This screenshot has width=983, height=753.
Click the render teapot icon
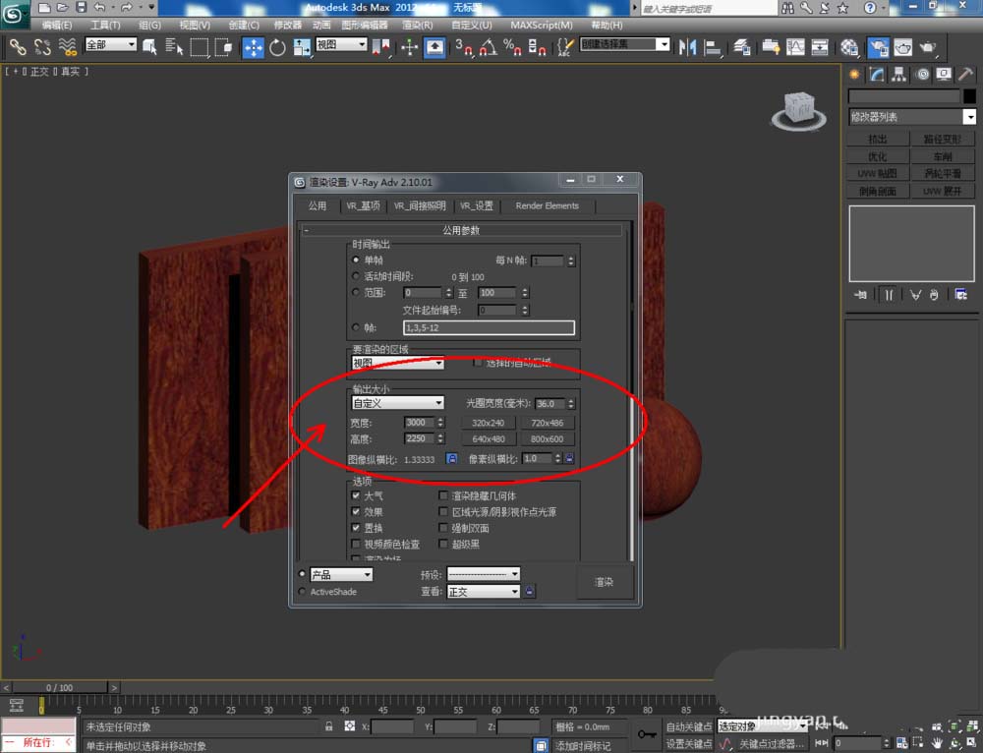927,47
